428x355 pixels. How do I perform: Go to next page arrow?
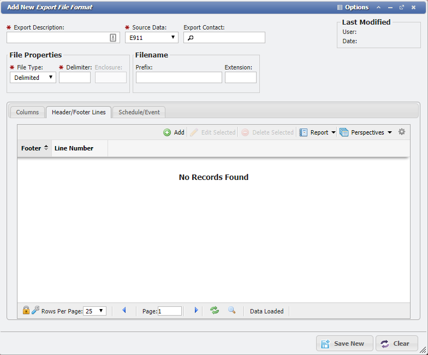click(197, 311)
